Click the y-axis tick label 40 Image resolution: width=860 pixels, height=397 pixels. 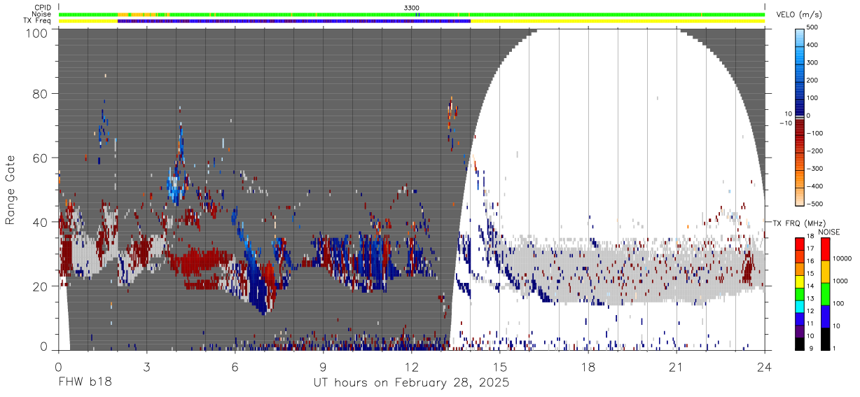(41, 222)
